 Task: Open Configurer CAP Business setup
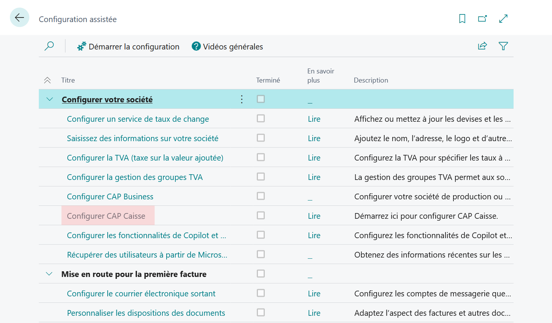click(x=110, y=197)
